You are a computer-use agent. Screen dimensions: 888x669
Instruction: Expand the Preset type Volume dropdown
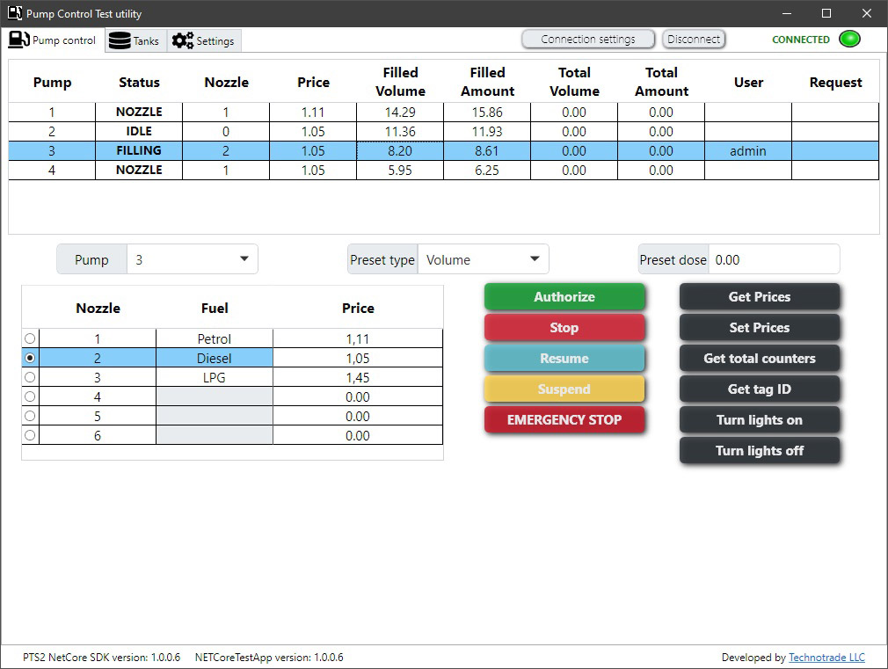tap(483, 259)
